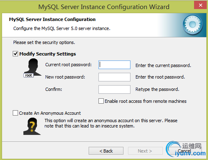Cancel the configuration wizard

click(x=184, y=151)
